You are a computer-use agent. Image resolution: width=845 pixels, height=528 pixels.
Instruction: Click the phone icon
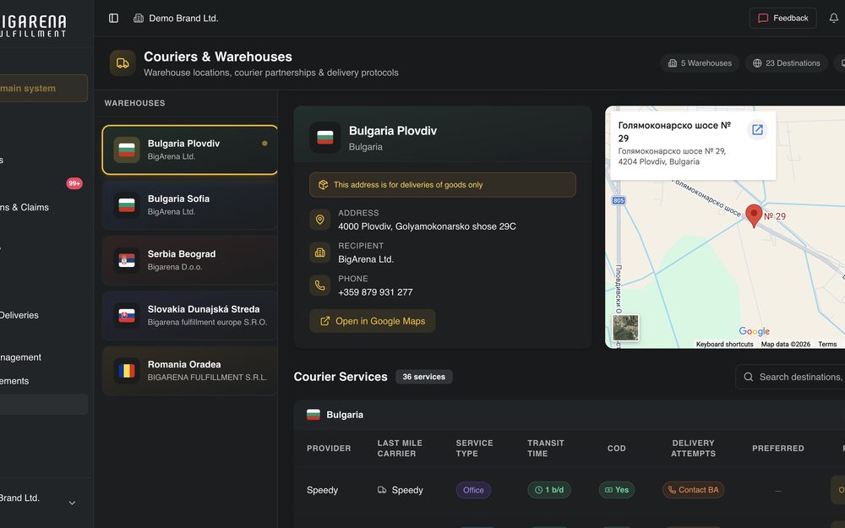coord(319,286)
